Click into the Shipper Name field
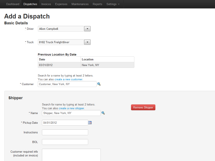This screenshot has width=215, height=161. tap(71, 113)
